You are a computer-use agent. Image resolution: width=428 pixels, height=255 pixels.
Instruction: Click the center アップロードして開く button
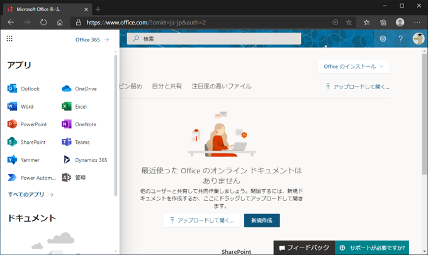(201, 220)
